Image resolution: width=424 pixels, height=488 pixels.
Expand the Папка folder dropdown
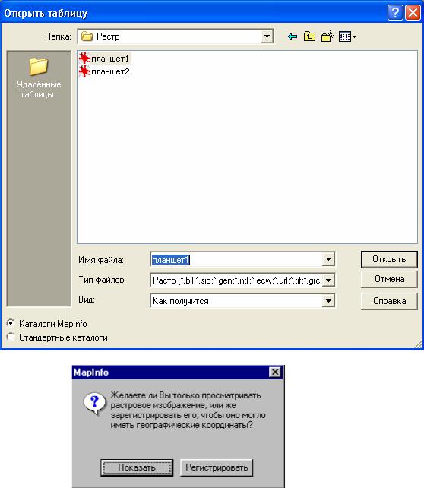click(x=267, y=36)
